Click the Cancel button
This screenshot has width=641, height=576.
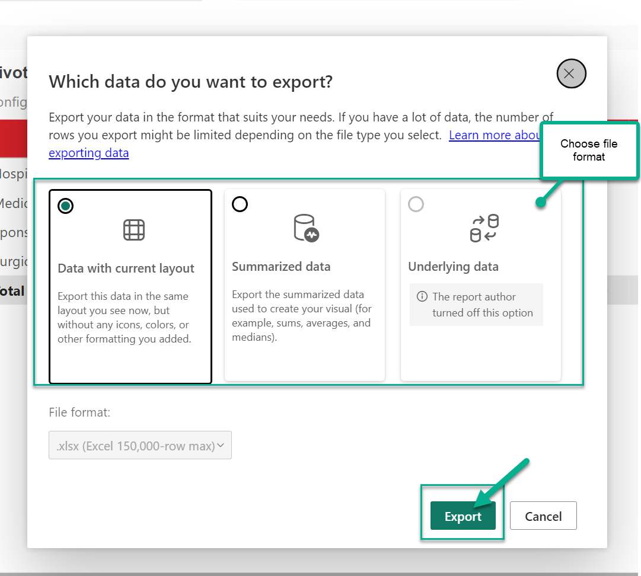(x=543, y=516)
